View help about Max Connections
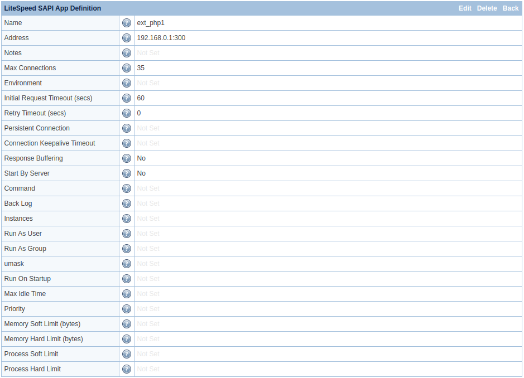This screenshot has height=378, width=524. (127, 68)
